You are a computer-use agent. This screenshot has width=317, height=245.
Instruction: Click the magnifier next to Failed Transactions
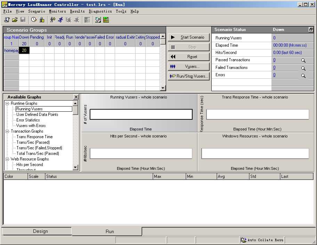point(303,69)
